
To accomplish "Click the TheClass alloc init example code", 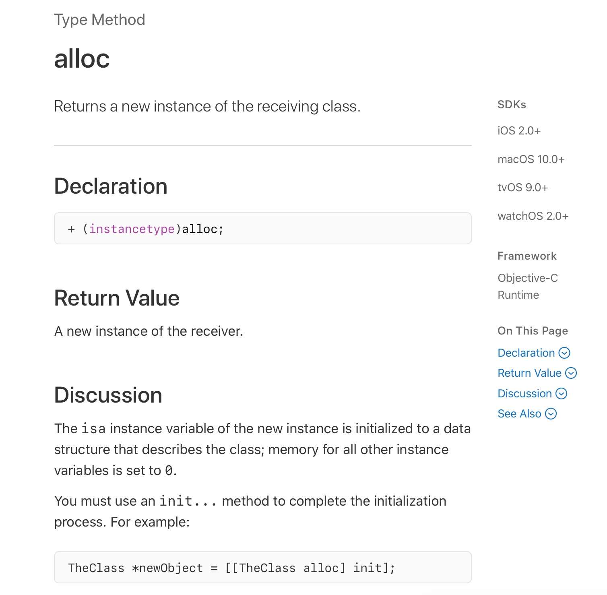I will (x=231, y=568).
